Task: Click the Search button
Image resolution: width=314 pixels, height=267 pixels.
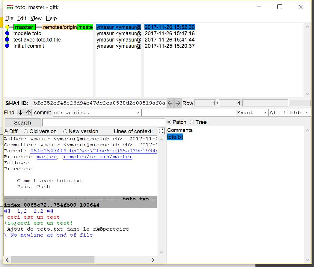Action: coord(23,122)
